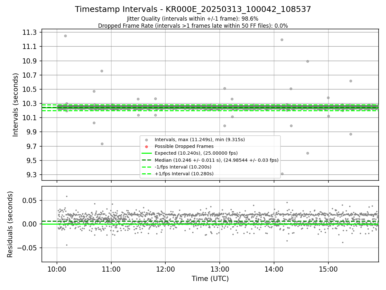Screen dimensions: 386x290
Task: Click the lowest outlier data point near 9.3 seconds
Action: point(282,174)
